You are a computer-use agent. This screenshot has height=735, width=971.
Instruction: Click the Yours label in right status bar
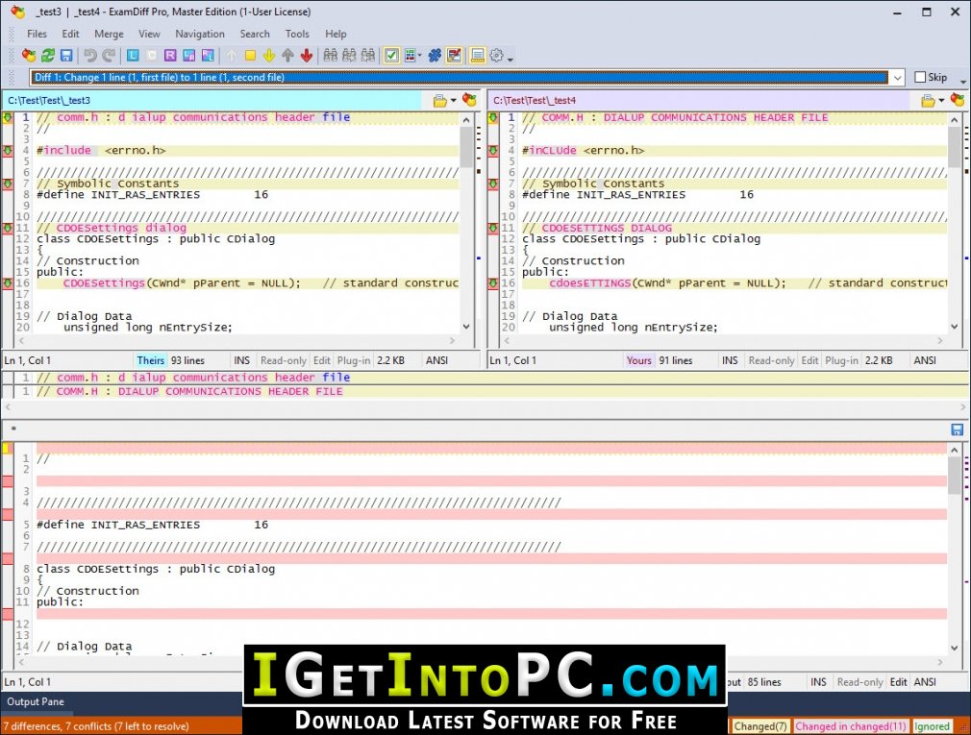point(638,360)
